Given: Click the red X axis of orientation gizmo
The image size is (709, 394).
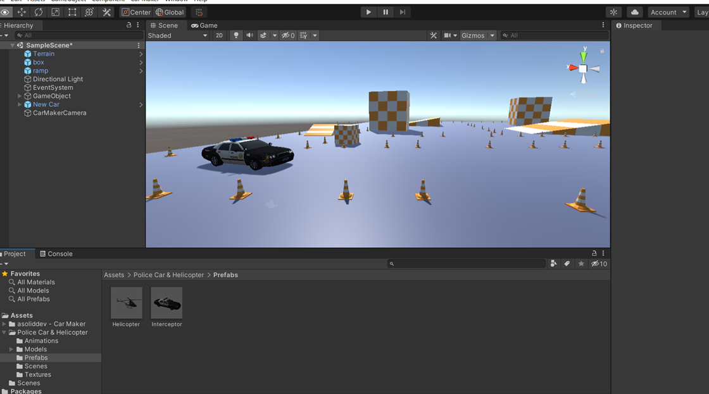Looking at the screenshot, I should coord(573,68).
